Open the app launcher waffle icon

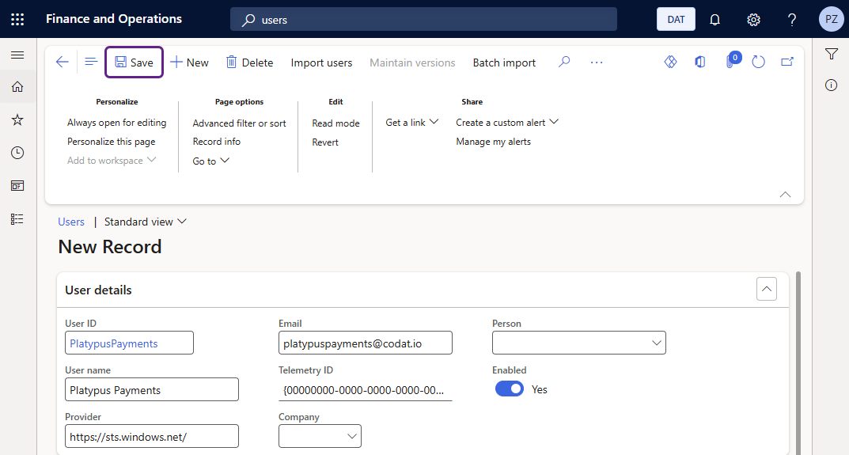(17, 19)
